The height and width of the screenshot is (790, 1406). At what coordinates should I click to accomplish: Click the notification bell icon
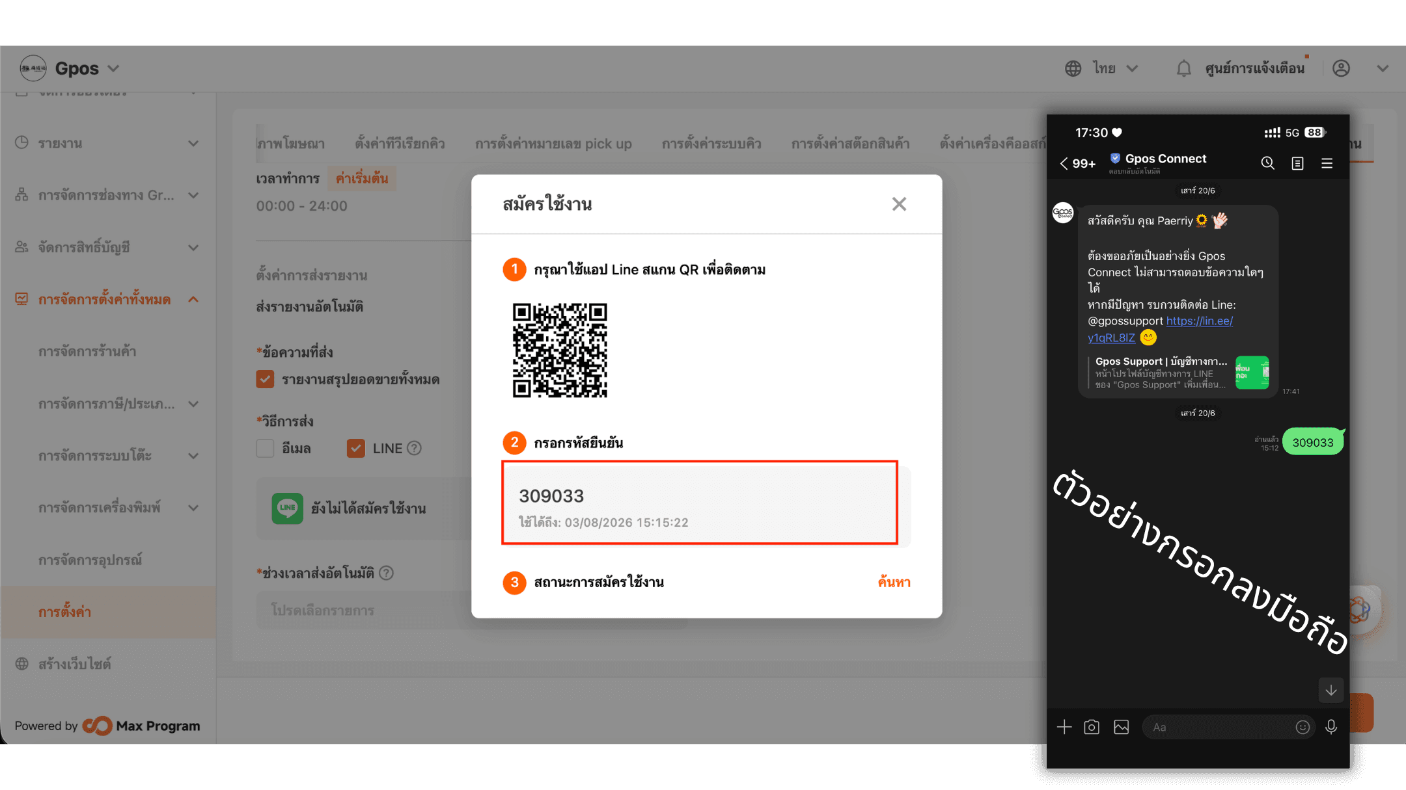click(1184, 68)
